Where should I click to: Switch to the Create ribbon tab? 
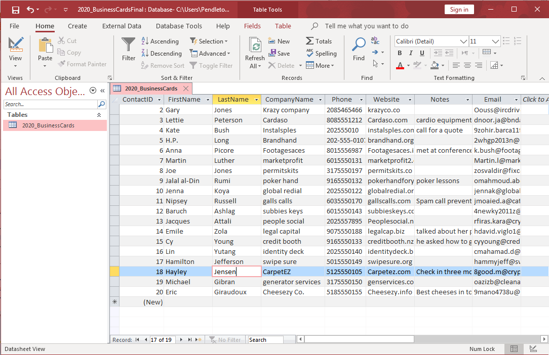point(77,26)
